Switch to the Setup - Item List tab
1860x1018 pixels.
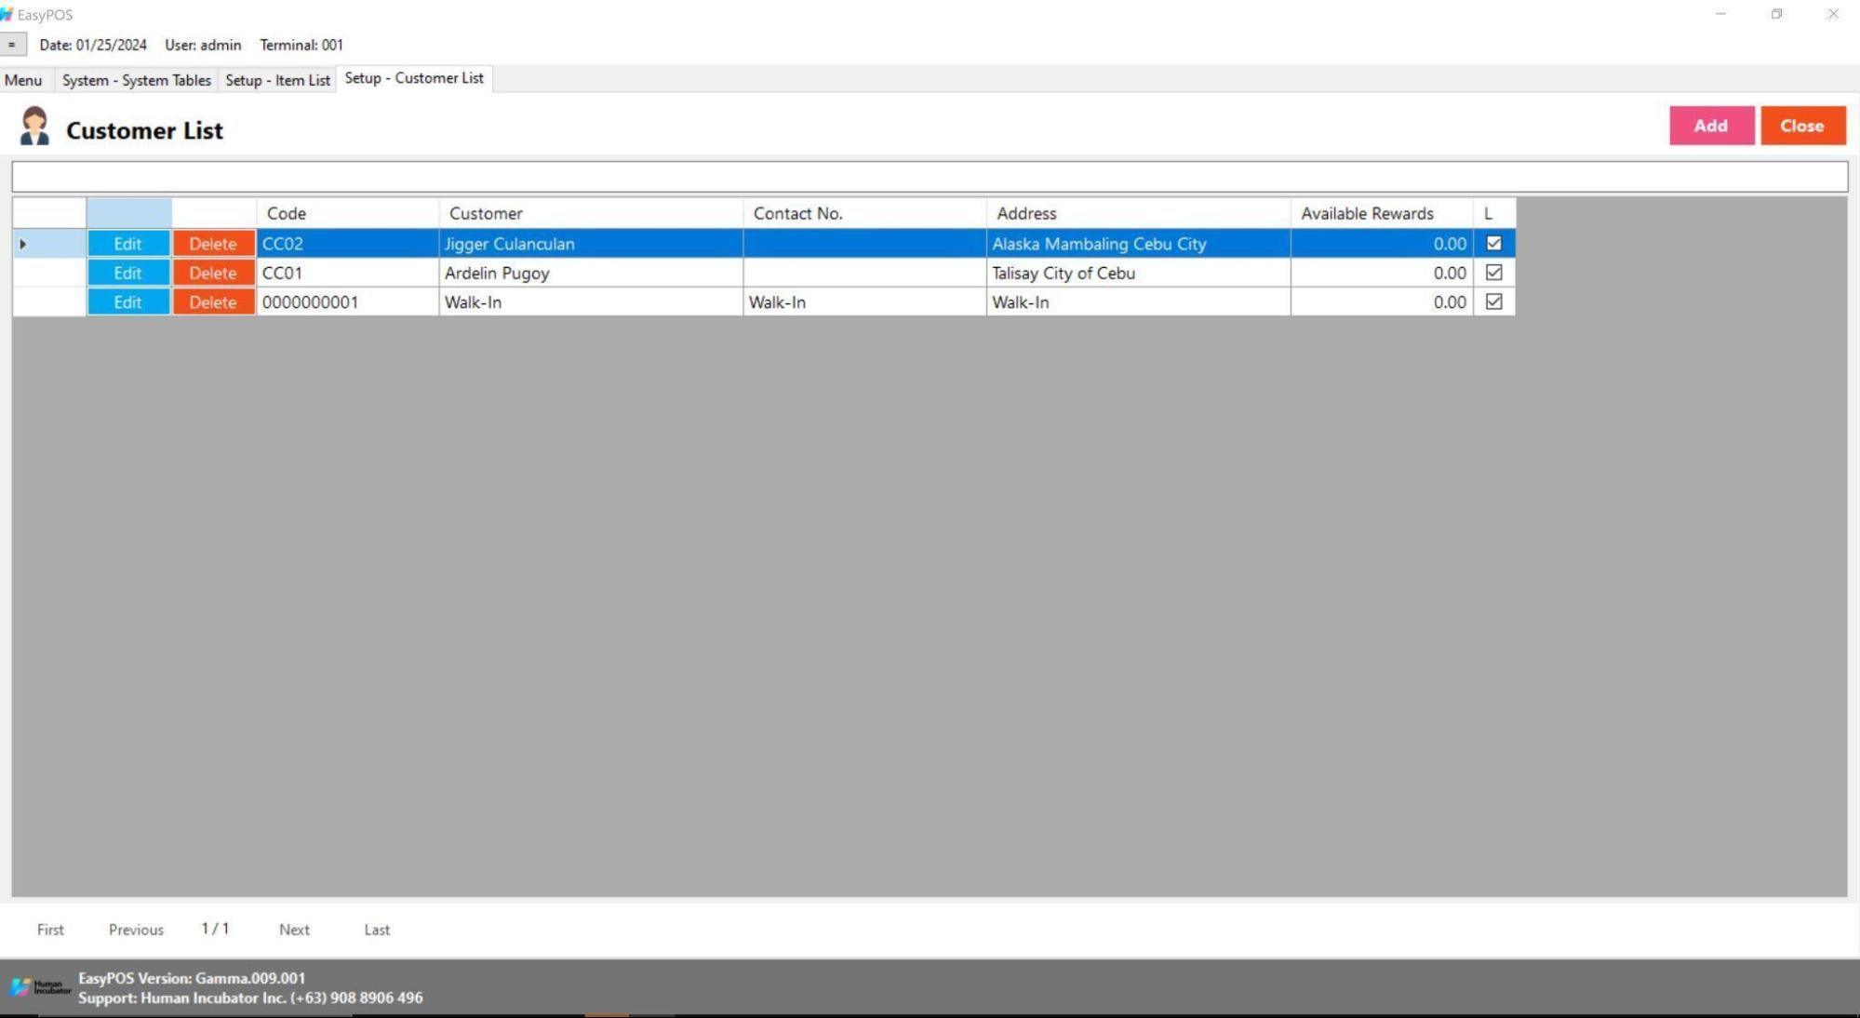[x=277, y=80]
